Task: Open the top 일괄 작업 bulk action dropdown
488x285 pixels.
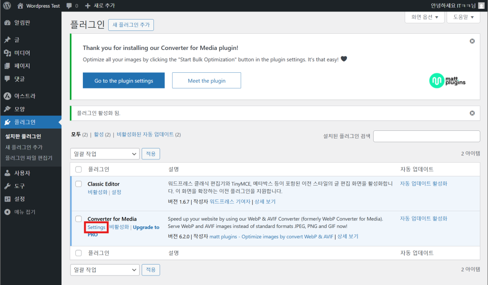Action: tap(105, 154)
